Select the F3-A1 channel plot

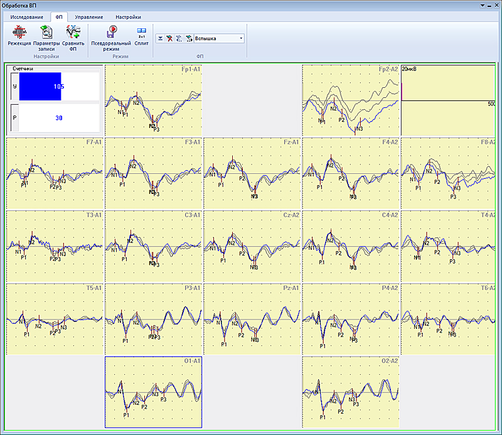click(x=153, y=174)
